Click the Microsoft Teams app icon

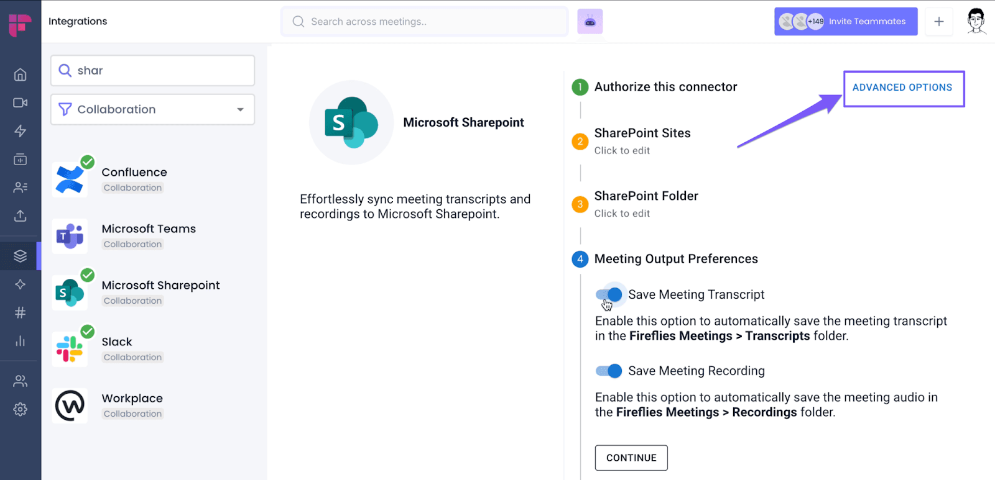[x=70, y=236]
